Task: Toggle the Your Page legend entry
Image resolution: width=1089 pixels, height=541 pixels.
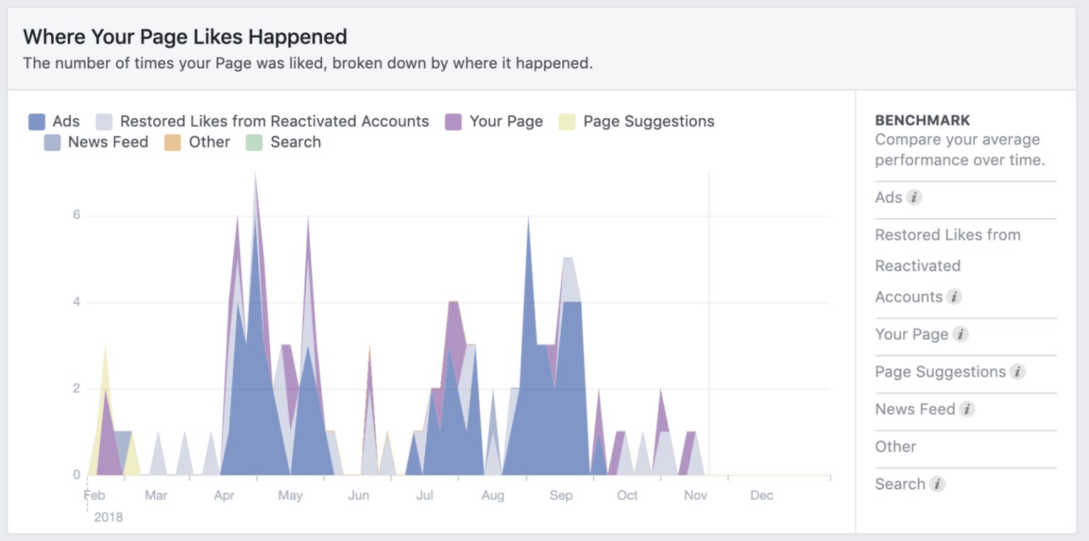Action: [x=494, y=121]
